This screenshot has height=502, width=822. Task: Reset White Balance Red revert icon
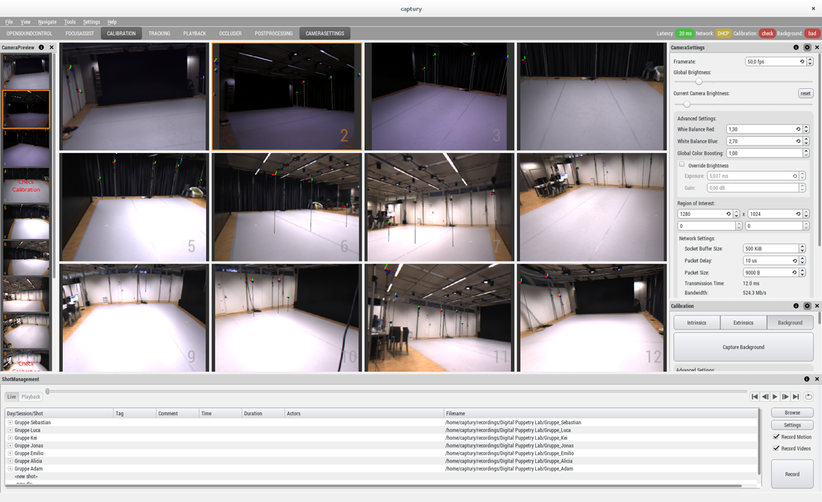tap(798, 129)
